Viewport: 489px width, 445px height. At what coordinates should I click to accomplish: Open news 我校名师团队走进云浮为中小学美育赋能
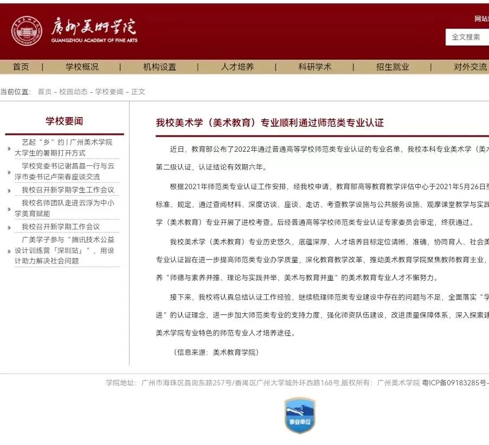point(65,208)
